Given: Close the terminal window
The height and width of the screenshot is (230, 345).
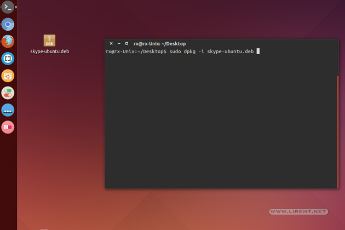Looking at the screenshot, I should click(111, 44).
